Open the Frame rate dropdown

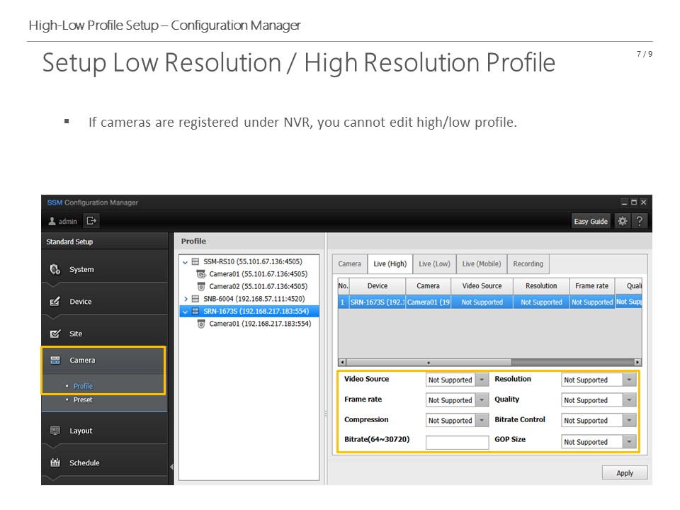tap(482, 399)
